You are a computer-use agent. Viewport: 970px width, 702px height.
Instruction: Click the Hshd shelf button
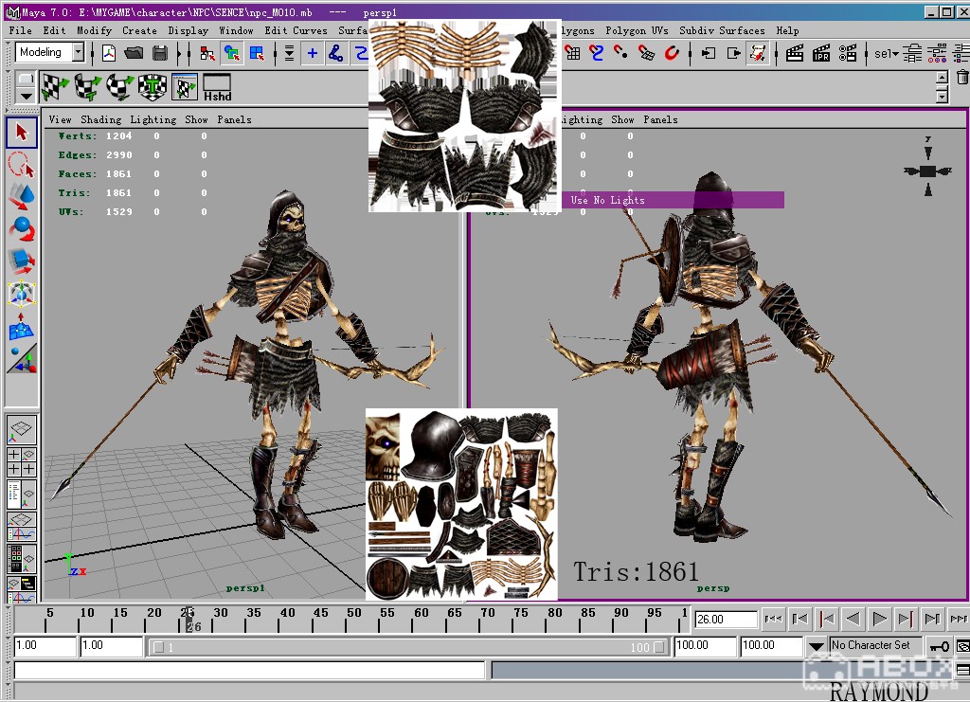point(217,88)
